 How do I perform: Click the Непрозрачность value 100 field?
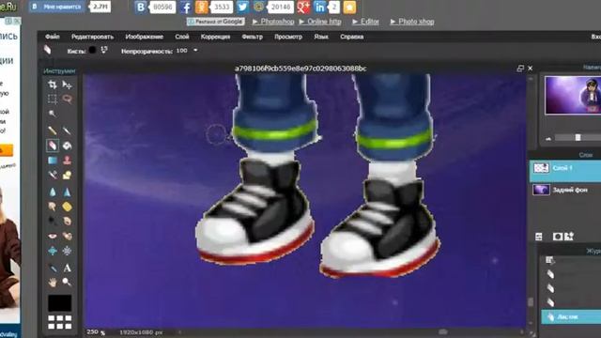(182, 50)
